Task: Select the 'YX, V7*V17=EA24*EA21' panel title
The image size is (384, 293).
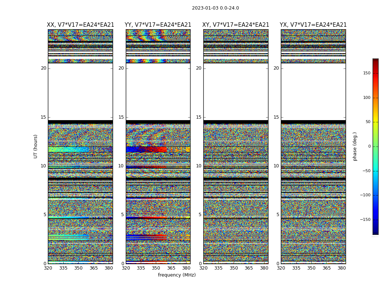Action: (313, 25)
